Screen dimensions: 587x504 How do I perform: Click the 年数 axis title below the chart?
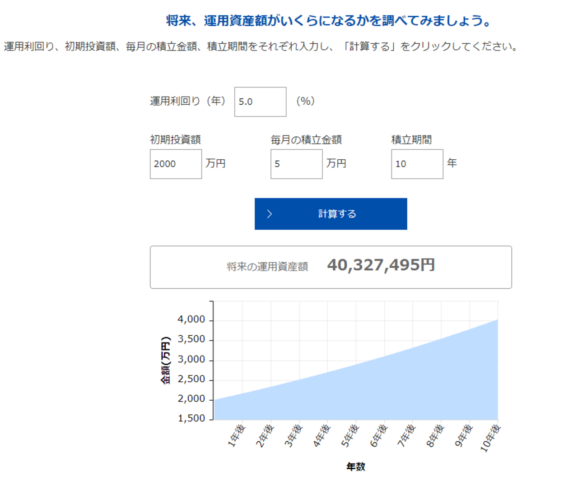(355, 467)
